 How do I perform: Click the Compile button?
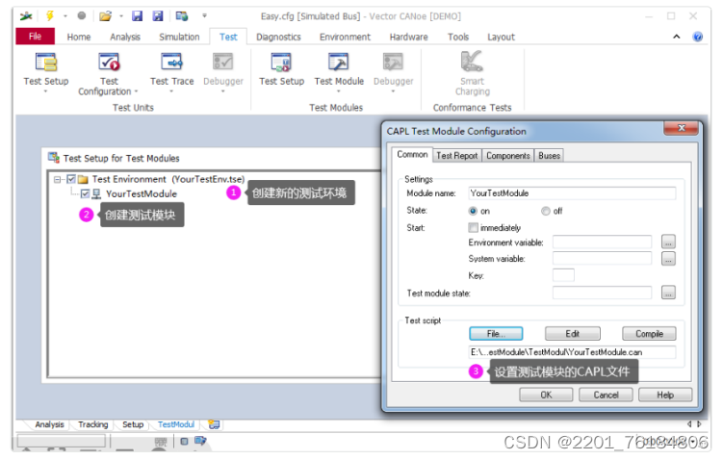click(649, 333)
